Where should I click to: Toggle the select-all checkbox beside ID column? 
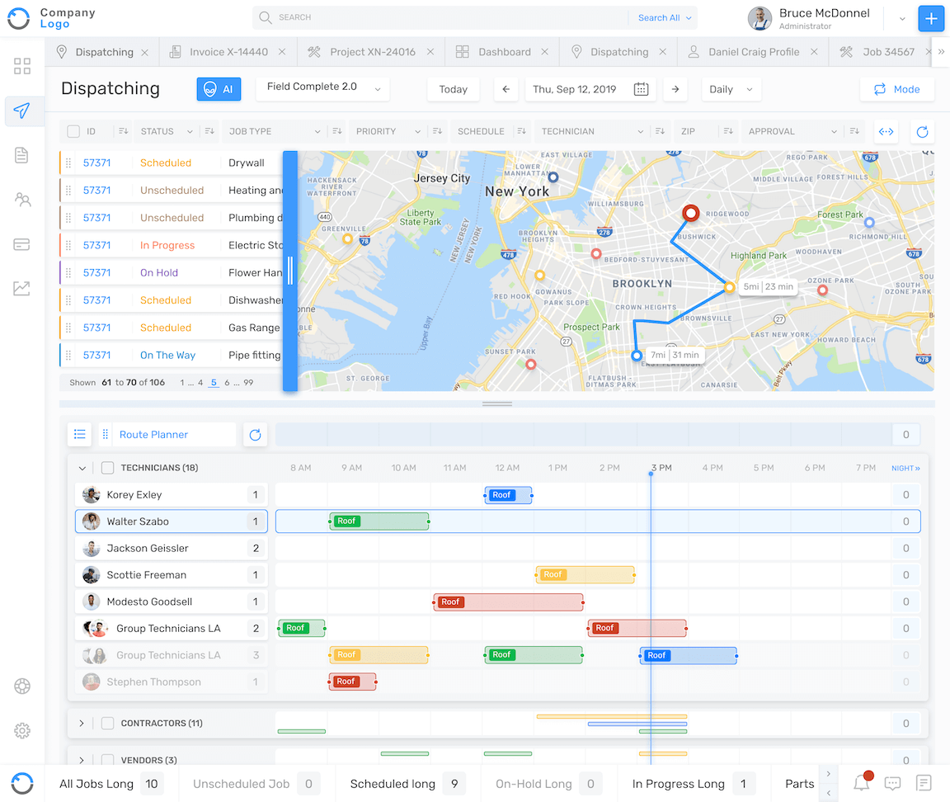73,131
